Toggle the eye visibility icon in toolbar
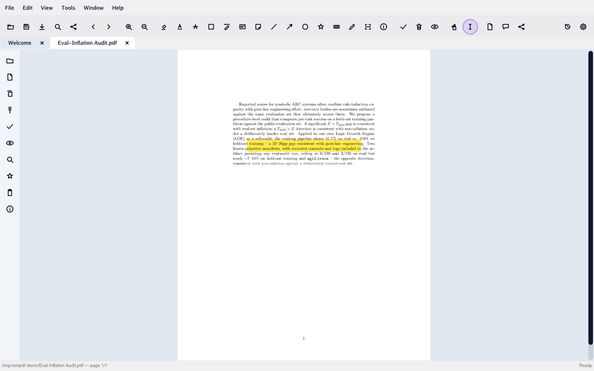The height and width of the screenshot is (371, 594). (x=435, y=27)
